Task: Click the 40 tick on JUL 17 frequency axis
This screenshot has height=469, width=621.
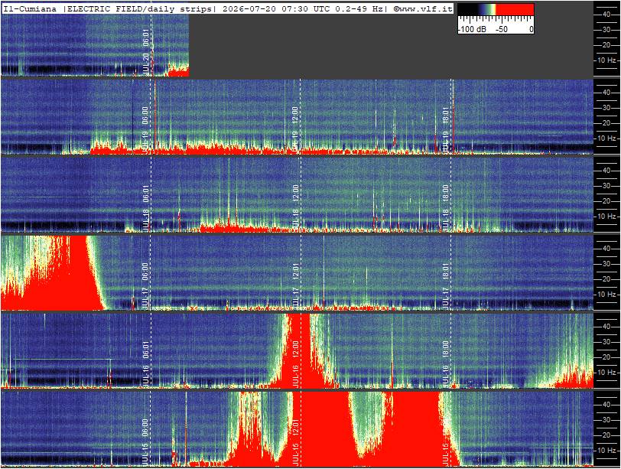Action: pyautogui.click(x=606, y=249)
